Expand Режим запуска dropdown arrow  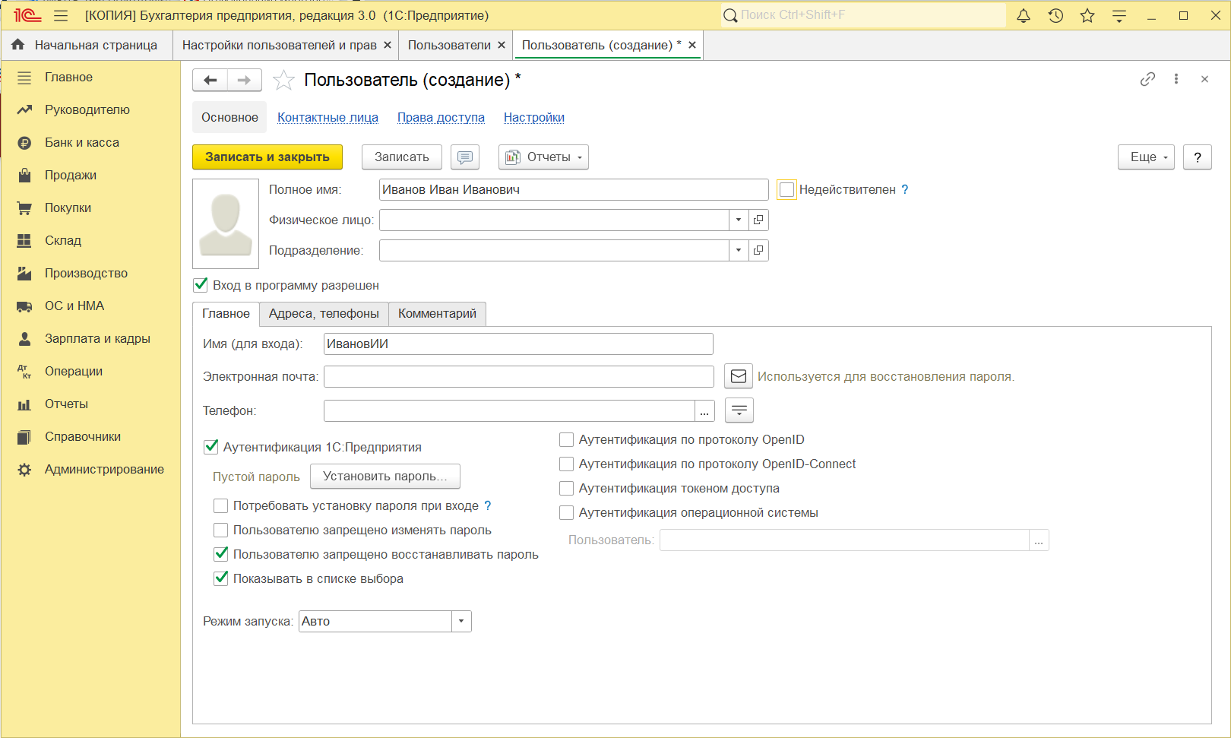(x=461, y=622)
